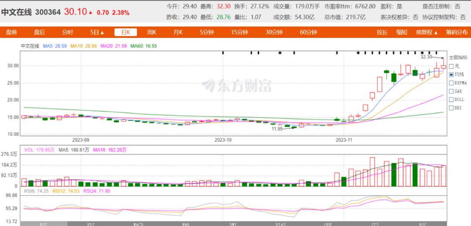This screenshot has height=226, width=471.
Task: Select the 日K daily candlestick tab
Action: tap(126, 32)
